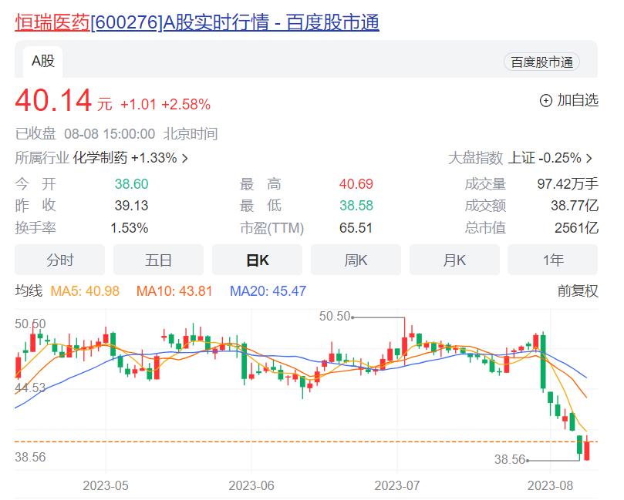Open the 前复权 adjustment option
Image resolution: width=624 pixels, height=500 pixels.
tap(578, 291)
